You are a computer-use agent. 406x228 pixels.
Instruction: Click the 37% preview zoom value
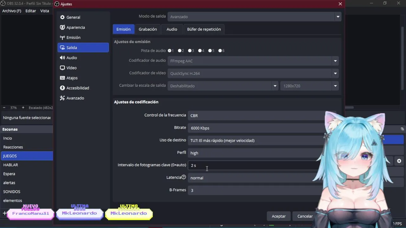click(x=13, y=108)
